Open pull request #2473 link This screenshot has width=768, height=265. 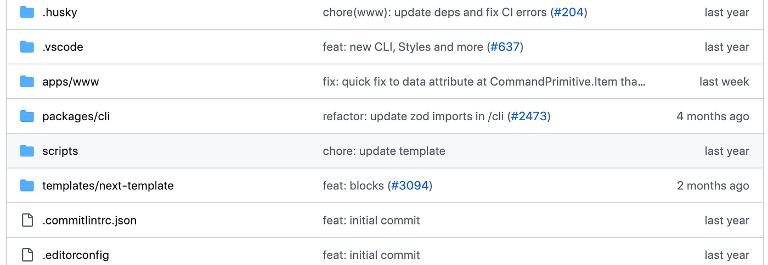(x=529, y=116)
